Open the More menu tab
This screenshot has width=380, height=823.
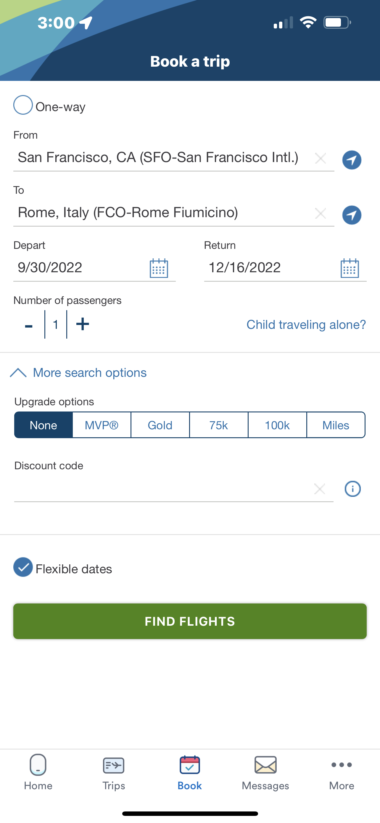(342, 773)
